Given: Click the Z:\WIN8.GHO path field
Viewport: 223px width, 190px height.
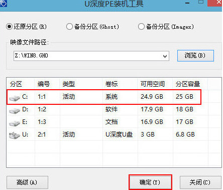Looking at the screenshot, I should point(91,56).
